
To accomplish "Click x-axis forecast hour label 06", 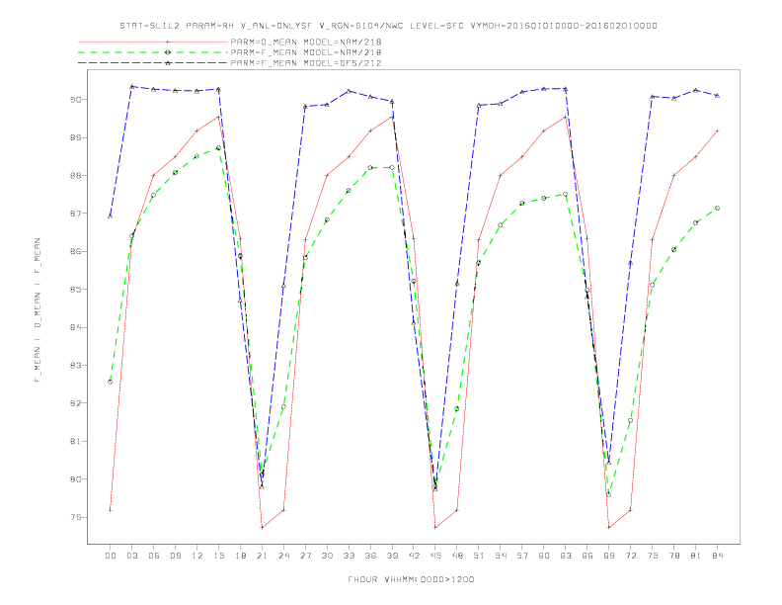I will point(154,556).
